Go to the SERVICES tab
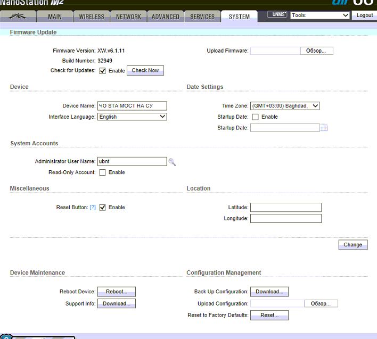This screenshot has height=339, width=377. coord(202,16)
